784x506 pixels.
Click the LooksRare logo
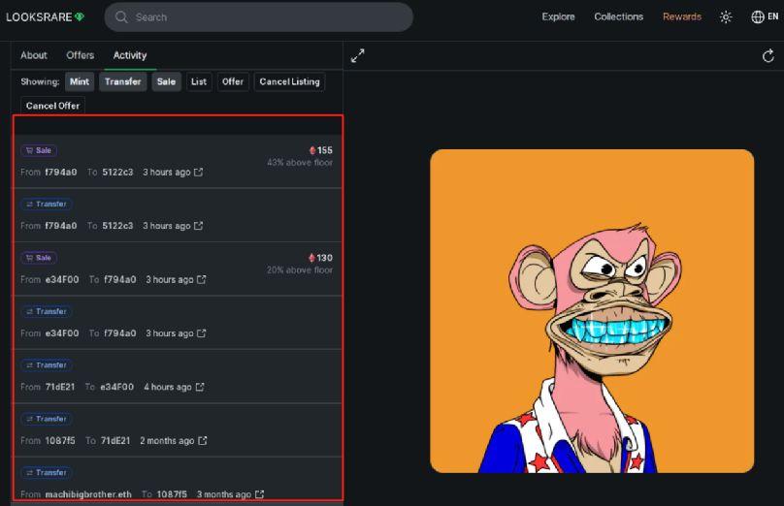pos(45,17)
